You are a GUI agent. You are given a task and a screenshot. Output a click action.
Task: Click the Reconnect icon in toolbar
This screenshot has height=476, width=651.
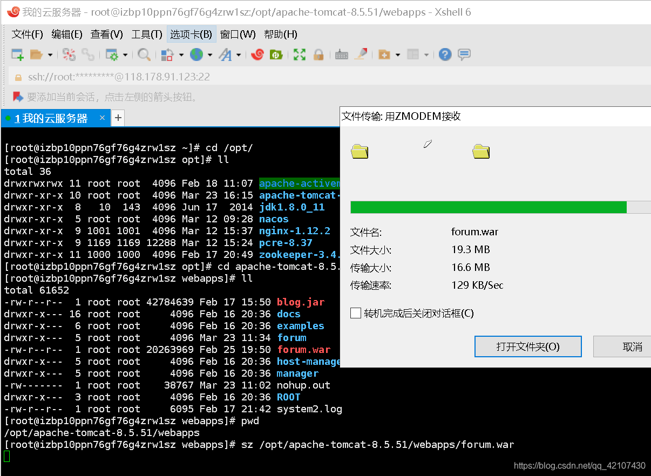70,55
